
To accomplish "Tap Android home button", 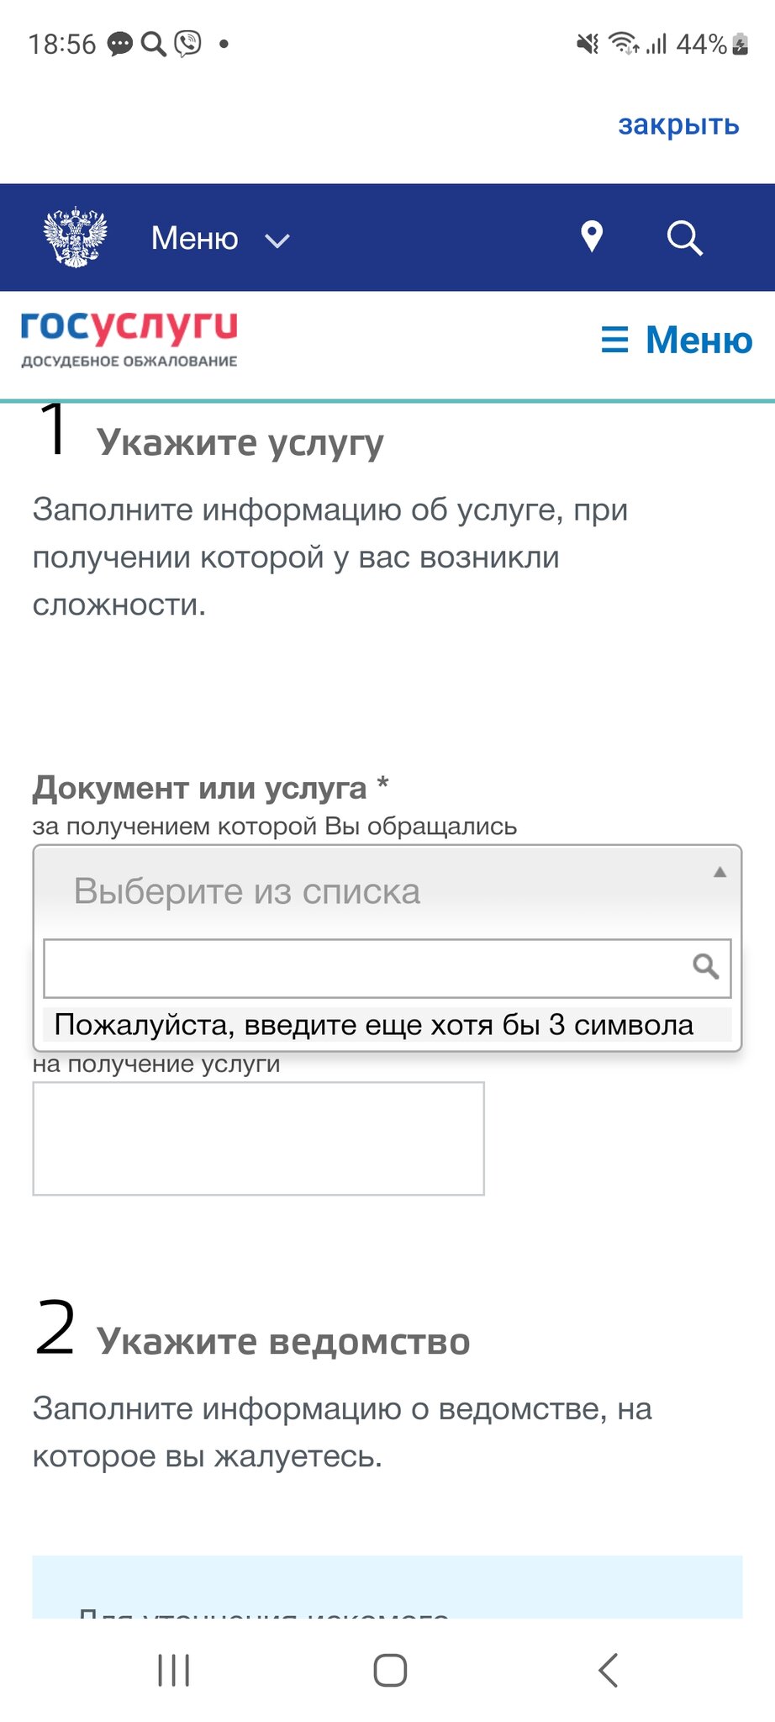I will (x=390, y=1670).
